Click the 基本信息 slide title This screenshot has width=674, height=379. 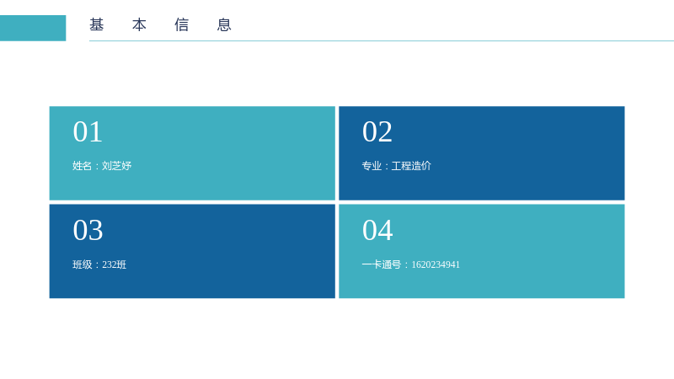pos(160,25)
